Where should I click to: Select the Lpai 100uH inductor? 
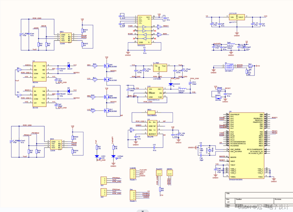coord(231,44)
